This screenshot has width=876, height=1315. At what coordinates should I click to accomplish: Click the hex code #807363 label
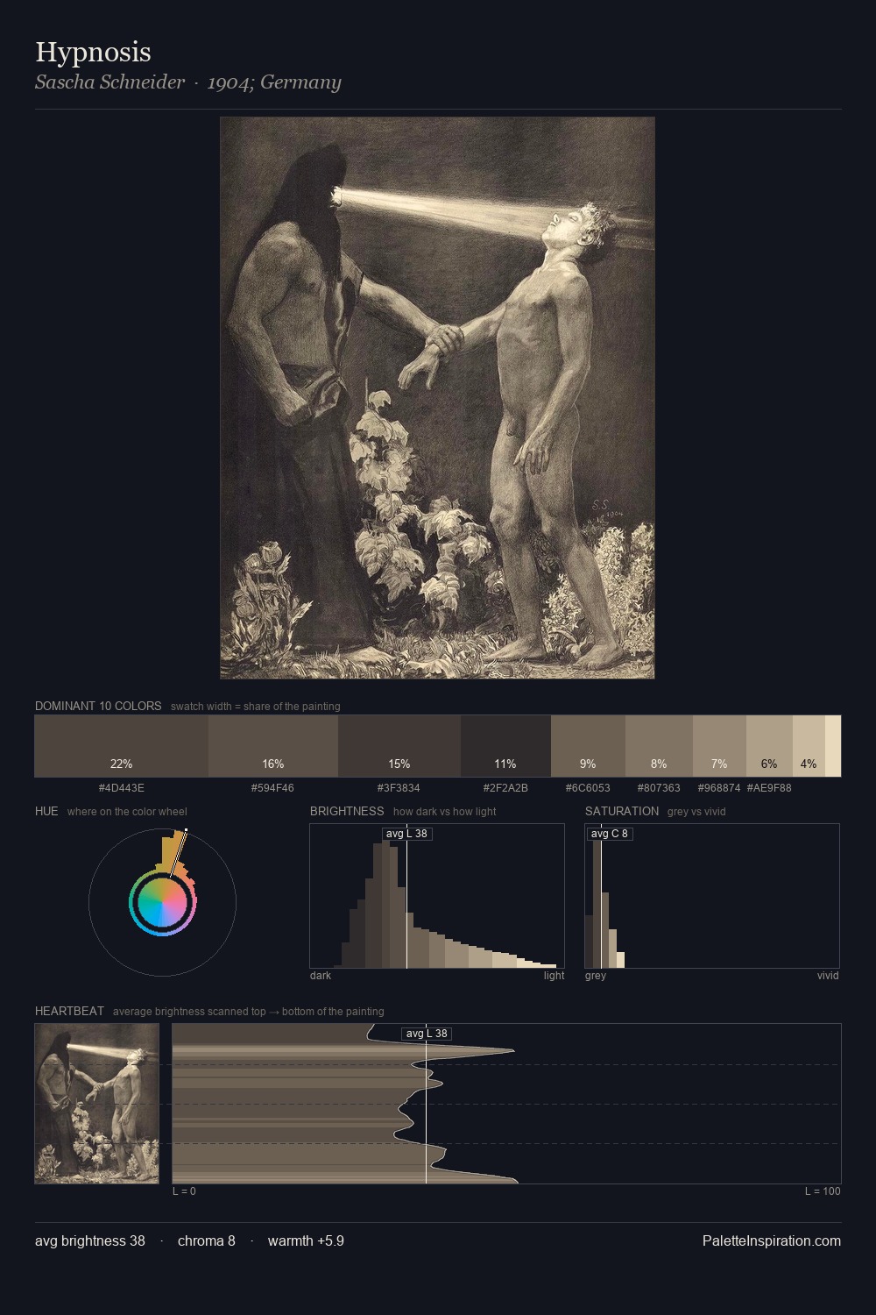(659, 788)
